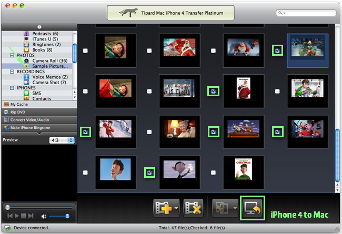Screen dimensions: 342x234
Task: Open the search options dropdown arrow
Action: pyautogui.click(x=284, y=13)
